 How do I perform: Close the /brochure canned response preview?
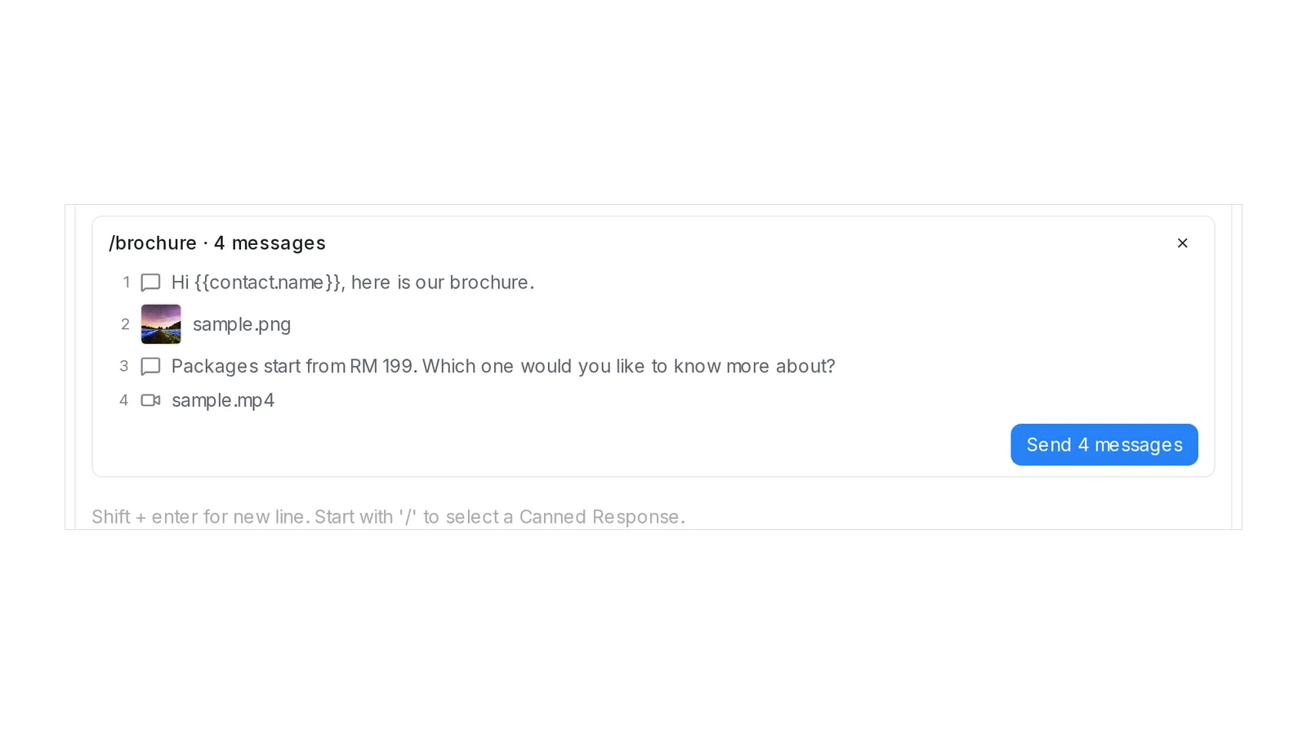pos(1182,243)
